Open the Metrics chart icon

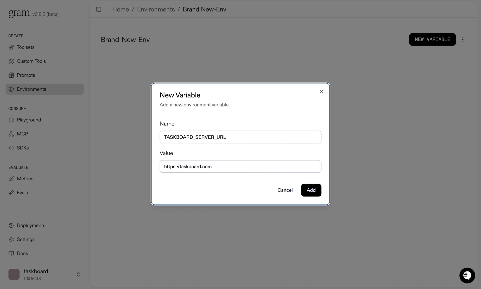pos(11,179)
